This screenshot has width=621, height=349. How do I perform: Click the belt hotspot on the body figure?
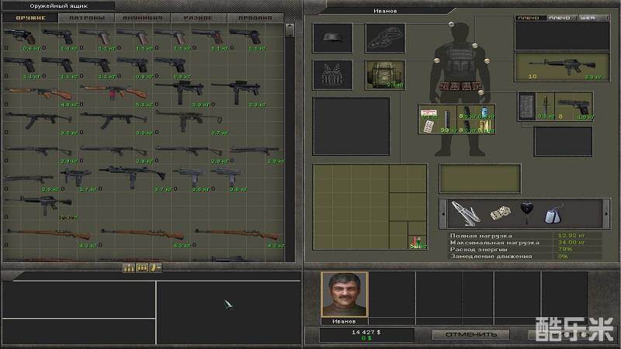click(480, 92)
